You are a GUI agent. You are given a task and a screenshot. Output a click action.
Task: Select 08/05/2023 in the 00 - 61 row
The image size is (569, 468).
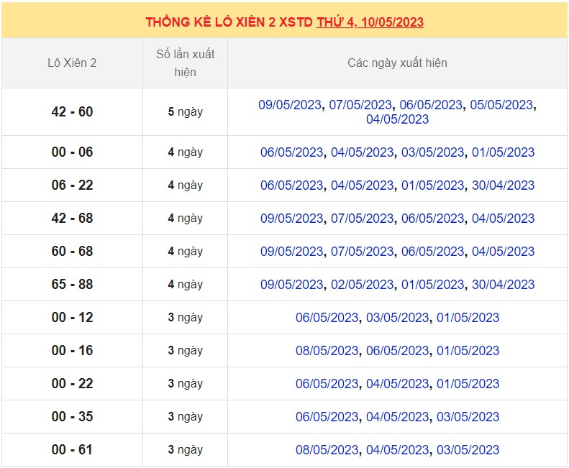[327, 450]
